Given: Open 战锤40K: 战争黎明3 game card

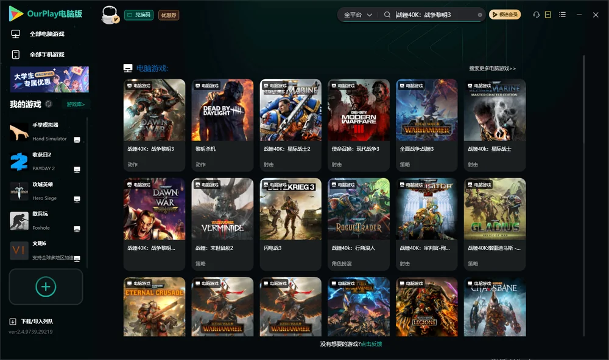Looking at the screenshot, I should tap(154, 125).
